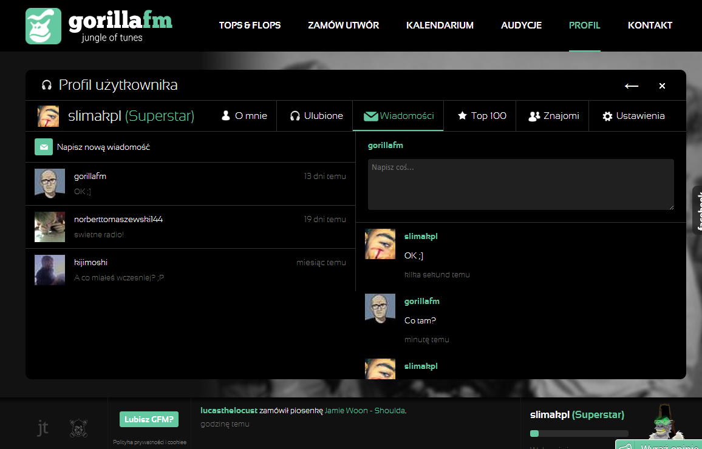Close the Profil użytkownika panel
Viewport: 702px width, 449px height.
coord(662,86)
